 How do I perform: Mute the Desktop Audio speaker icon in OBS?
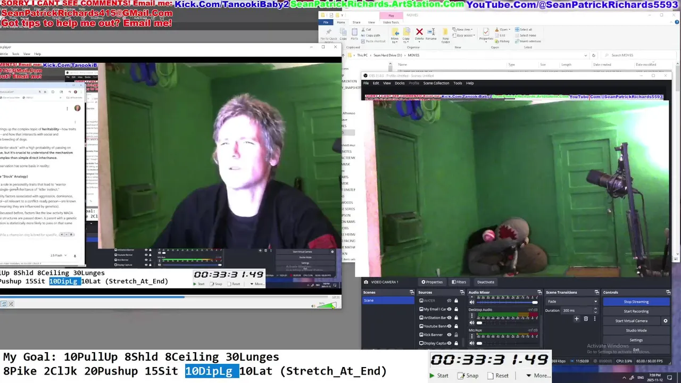472,323
